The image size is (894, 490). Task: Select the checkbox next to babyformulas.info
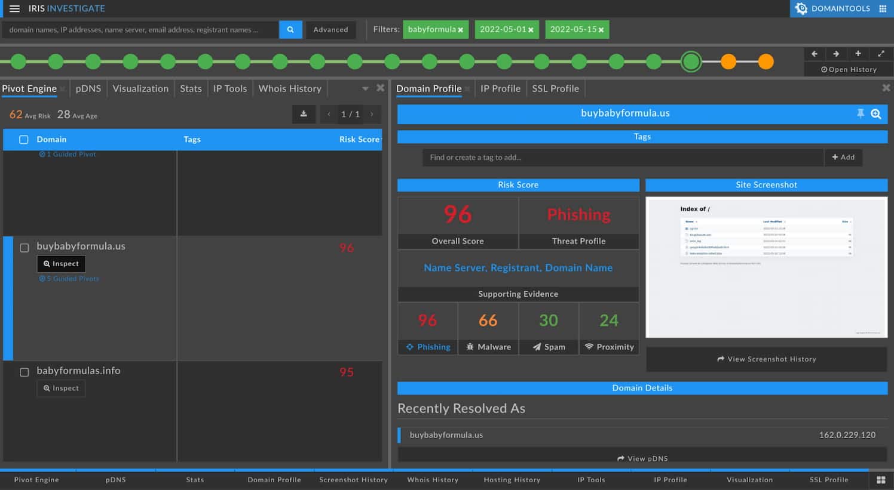click(25, 371)
